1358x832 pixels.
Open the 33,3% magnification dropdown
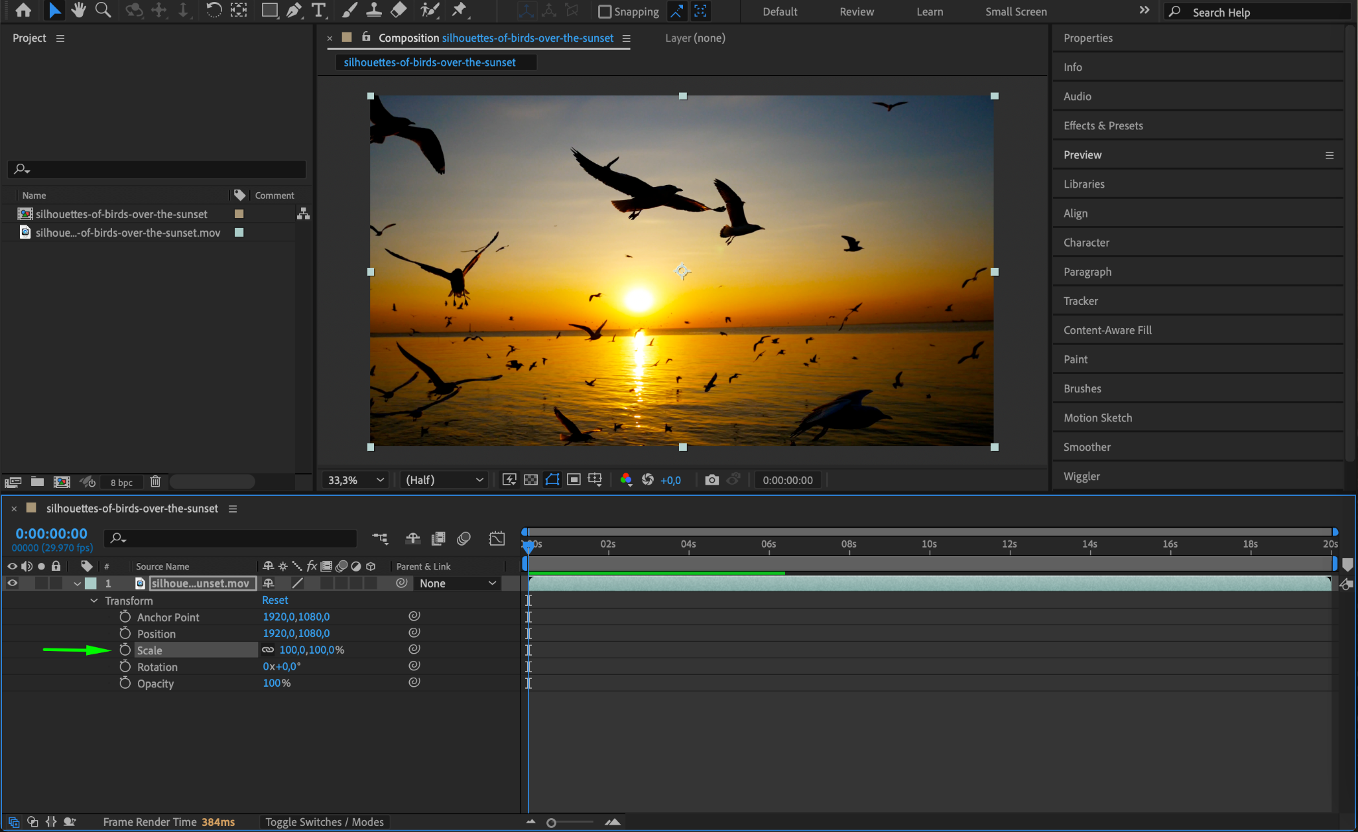click(x=356, y=479)
